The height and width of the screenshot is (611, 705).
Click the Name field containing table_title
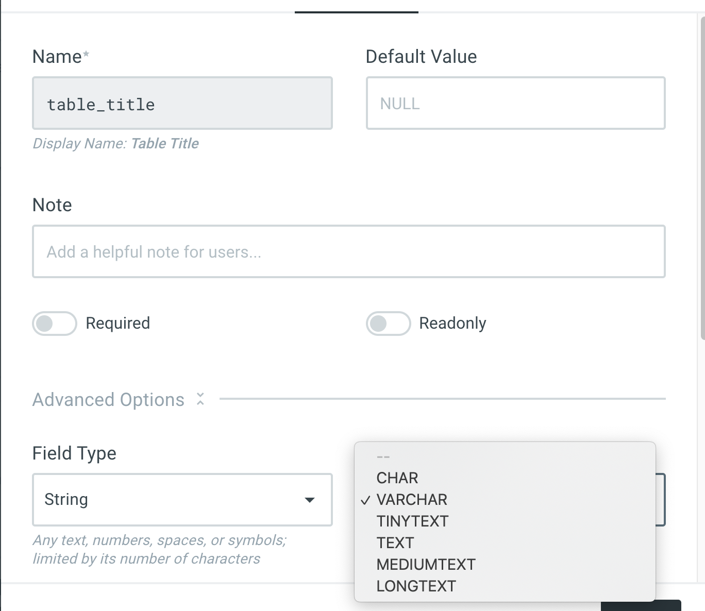(x=182, y=104)
